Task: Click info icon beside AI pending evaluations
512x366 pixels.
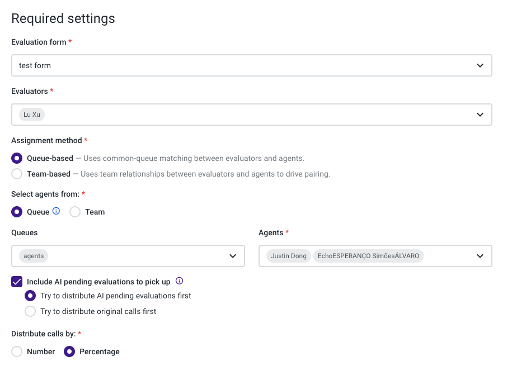Action: pos(179,281)
